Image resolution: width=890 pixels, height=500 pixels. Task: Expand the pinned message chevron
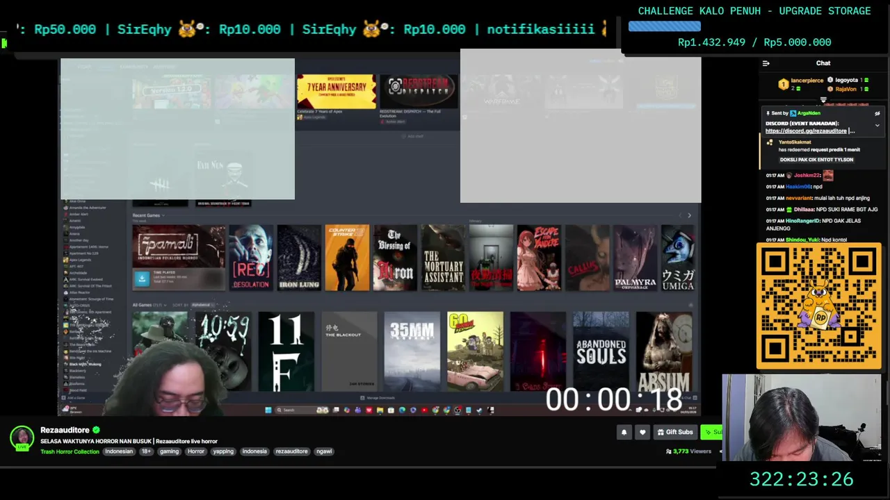coord(877,126)
